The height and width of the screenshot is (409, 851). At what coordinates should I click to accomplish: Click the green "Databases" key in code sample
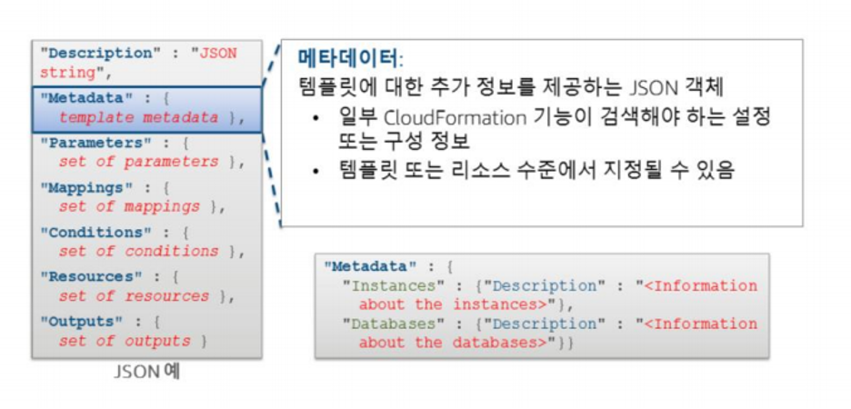[394, 324]
